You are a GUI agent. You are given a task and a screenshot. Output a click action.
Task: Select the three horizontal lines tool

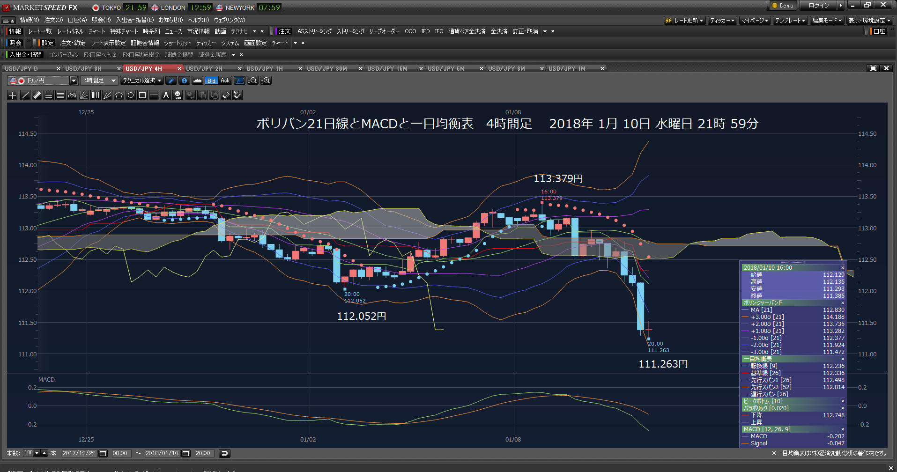[49, 95]
